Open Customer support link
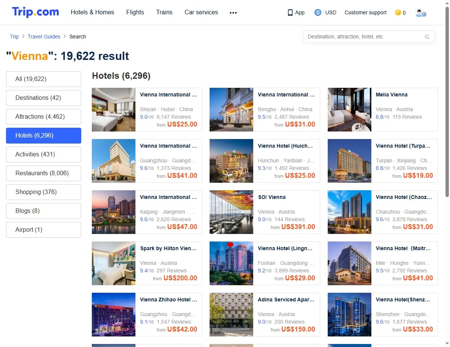This screenshot has height=347, width=450. tap(365, 13)
